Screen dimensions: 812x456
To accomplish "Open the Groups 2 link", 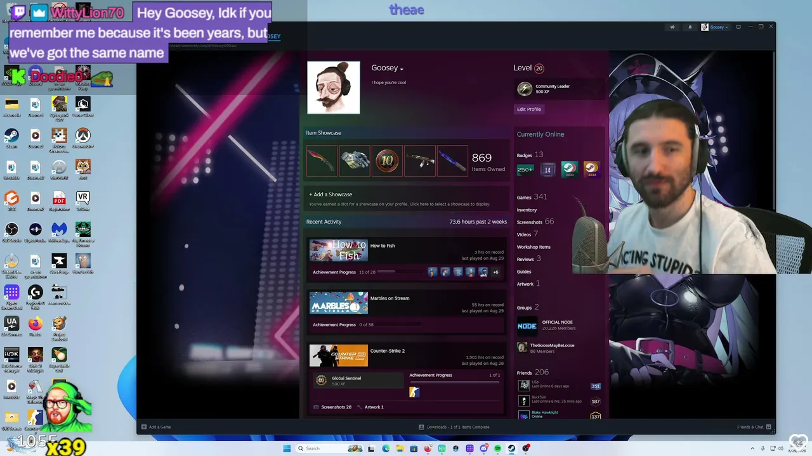I will [528, 308].
